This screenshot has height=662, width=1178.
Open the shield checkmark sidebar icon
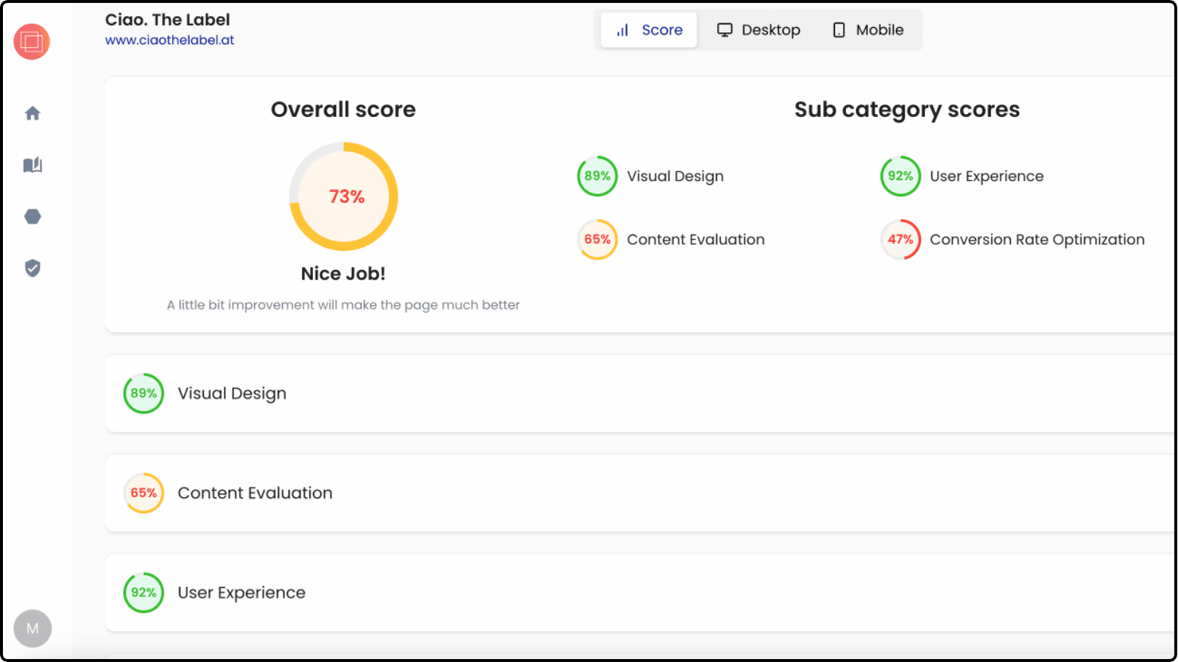(32, 268)
